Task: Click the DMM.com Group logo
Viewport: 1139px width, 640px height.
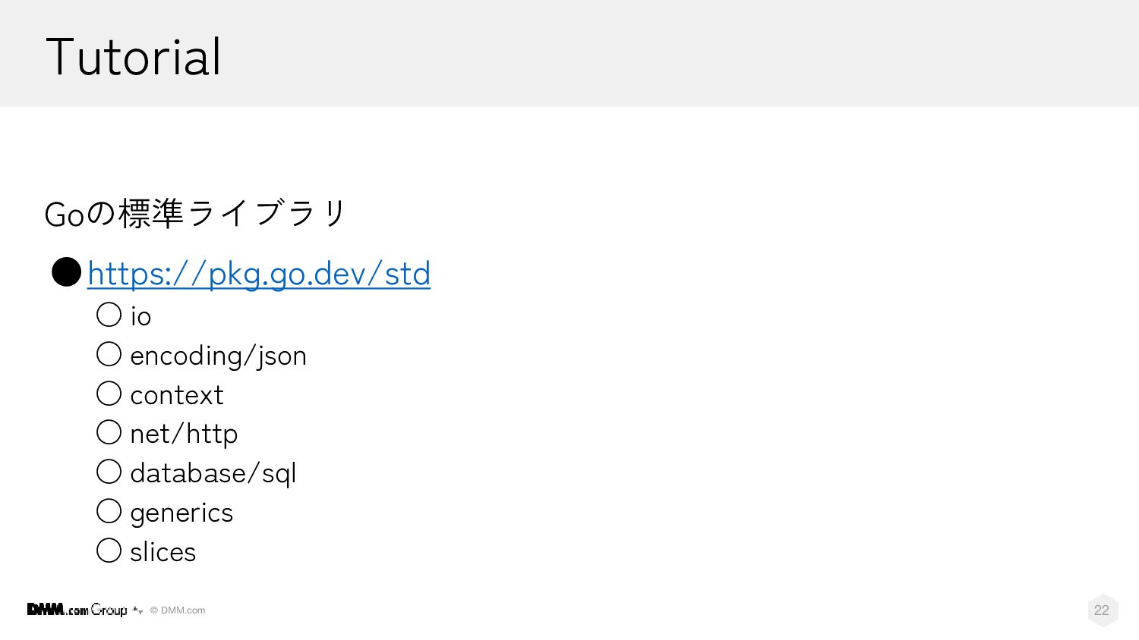Action: click(x=84, y=610)
